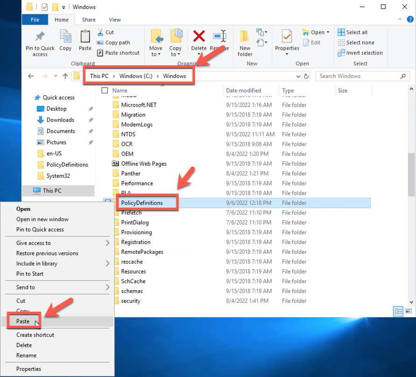This screenshot has height=377, width=416.
Task: Click the Cut scissors icon in ribbon
Action: (x=101, y=32)
